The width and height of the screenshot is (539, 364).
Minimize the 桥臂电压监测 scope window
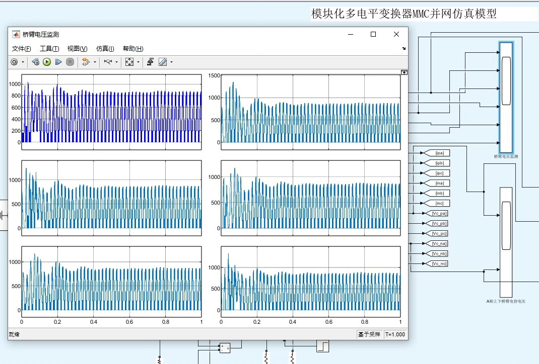pos(351,34)
